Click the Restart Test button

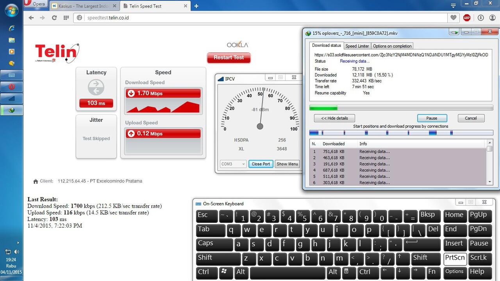click(229, 57)
